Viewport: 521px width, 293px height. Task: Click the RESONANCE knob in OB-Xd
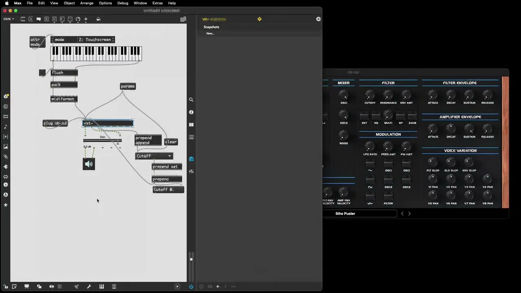click(x=388, y=95)
